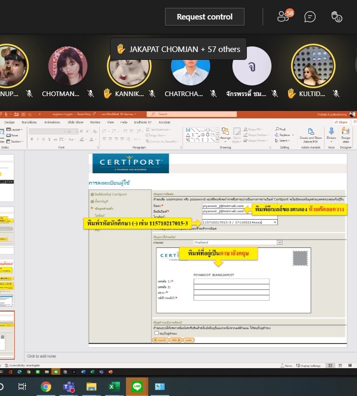Toggle text Shadow formatting
Viewport: 357px width, 396px height.
coord(49,139)
